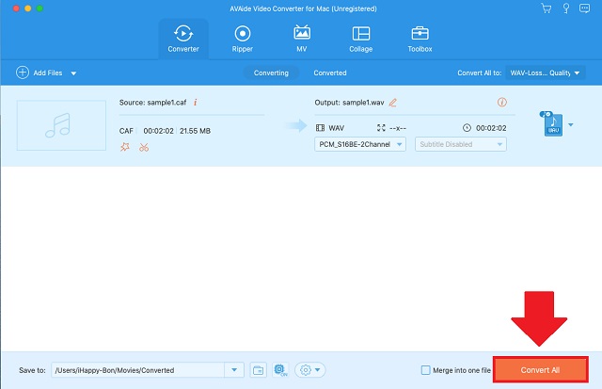Toggle the hardware acceleration chip icon
This screenshot has width=602, height=389.
280,370
